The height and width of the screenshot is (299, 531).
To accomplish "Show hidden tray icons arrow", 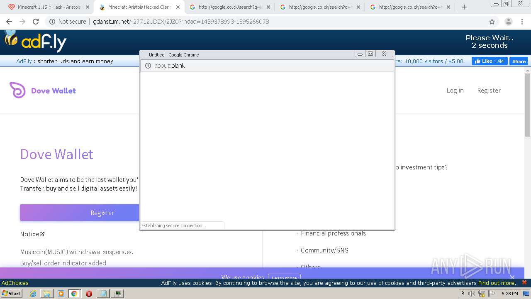I will (463, 294).
